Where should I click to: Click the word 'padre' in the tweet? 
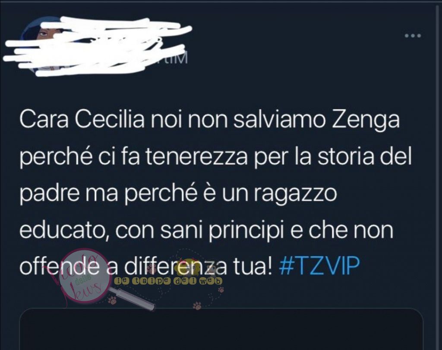[48, 194]
